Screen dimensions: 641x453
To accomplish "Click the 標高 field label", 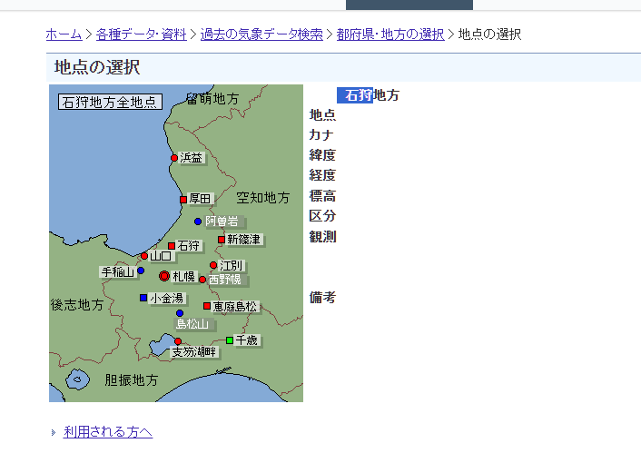I will tap(322, 195).
